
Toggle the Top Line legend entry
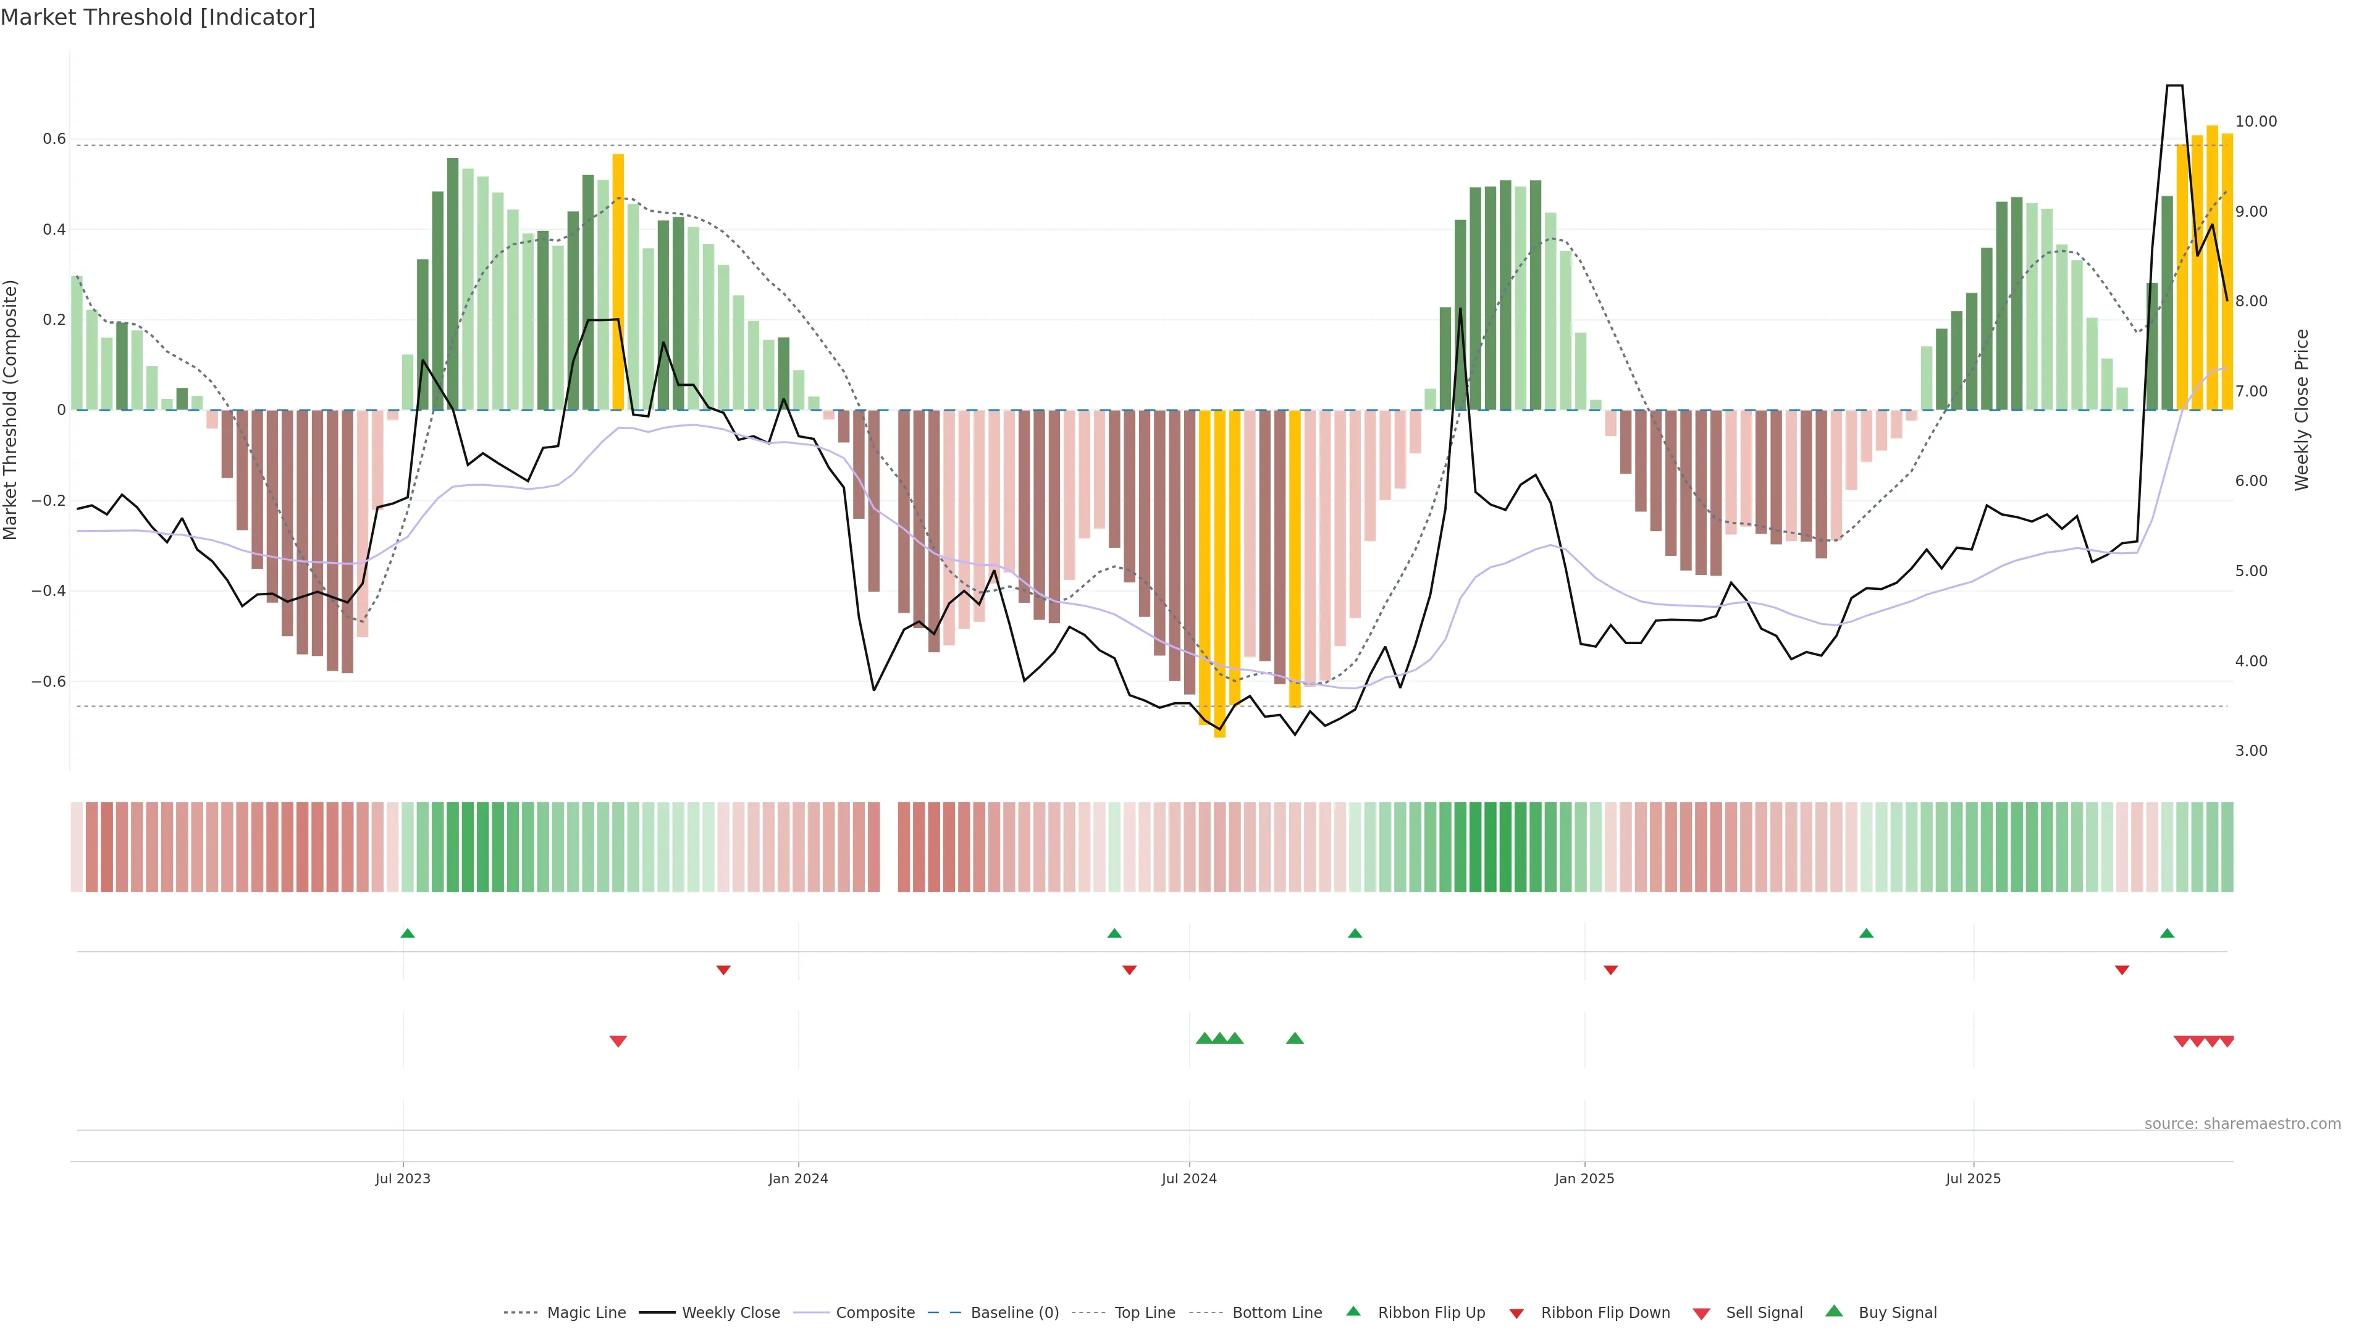tap(1145, 1313)
